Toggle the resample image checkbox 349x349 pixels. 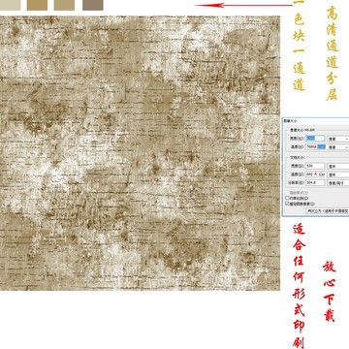click(287, 204)
